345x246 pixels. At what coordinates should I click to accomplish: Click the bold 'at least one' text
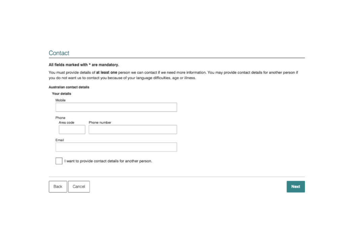pos(106,72)
